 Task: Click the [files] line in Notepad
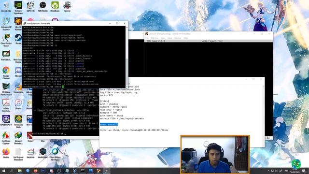click(104, 101)
